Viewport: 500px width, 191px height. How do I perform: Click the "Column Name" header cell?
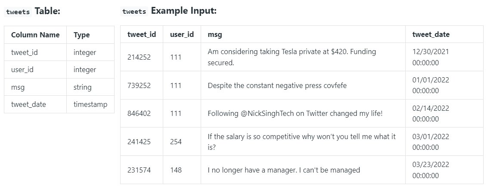(35, 35)
